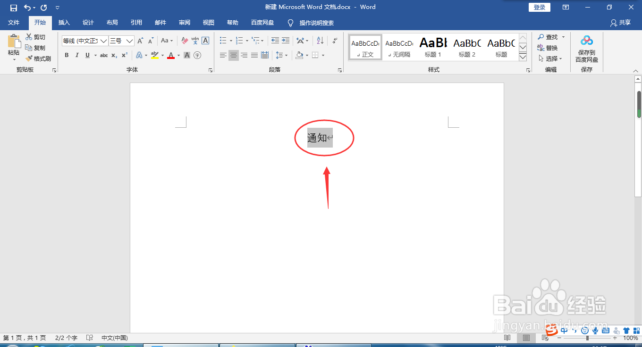Toggle subscript x₂ formatting
Screen dimensions: 642x347
[x=114, y=55]
